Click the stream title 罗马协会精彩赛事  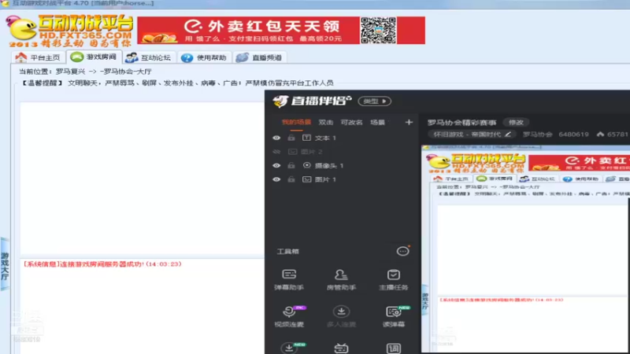tap(461, 123)
